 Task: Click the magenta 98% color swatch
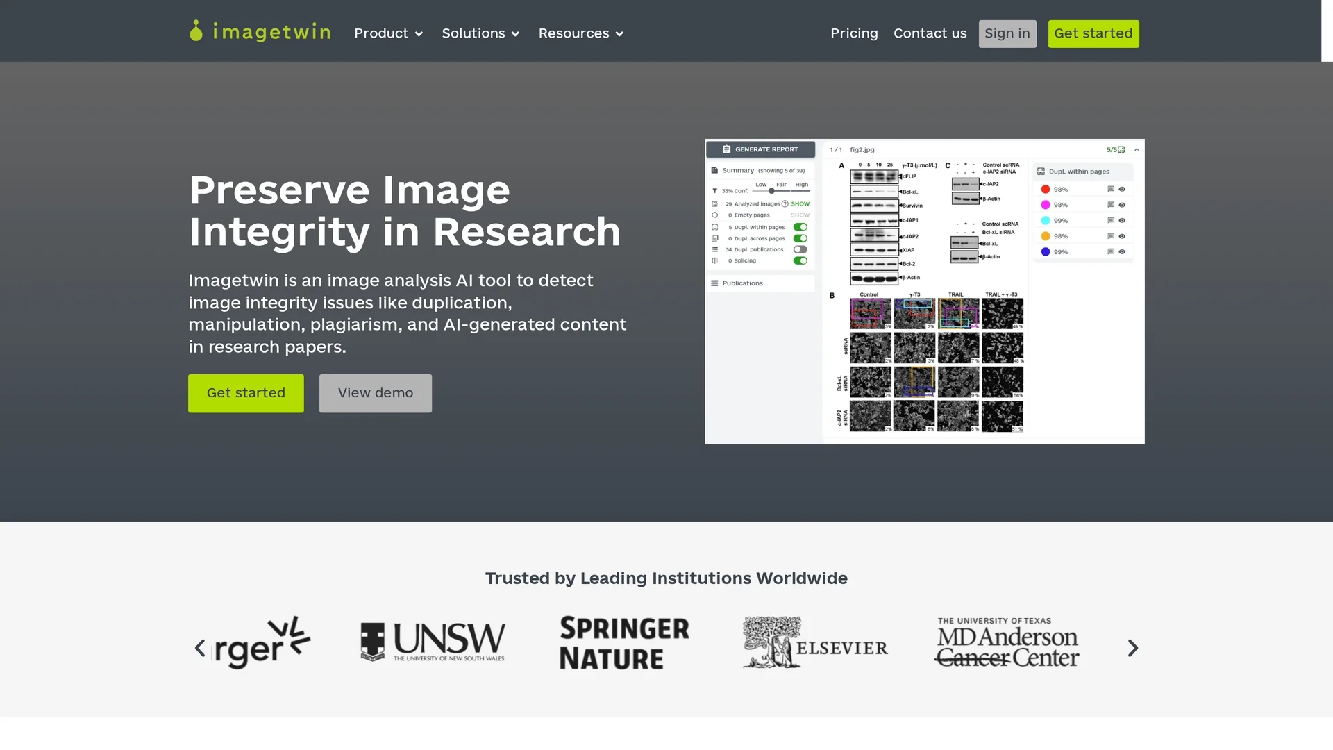tap(1046, 205)
